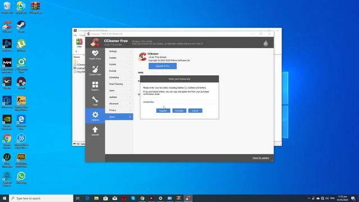This screenshot has width=359, height=202.
Task: Open CCleaner desktop shortcut icon
Action: click(7, 26)
